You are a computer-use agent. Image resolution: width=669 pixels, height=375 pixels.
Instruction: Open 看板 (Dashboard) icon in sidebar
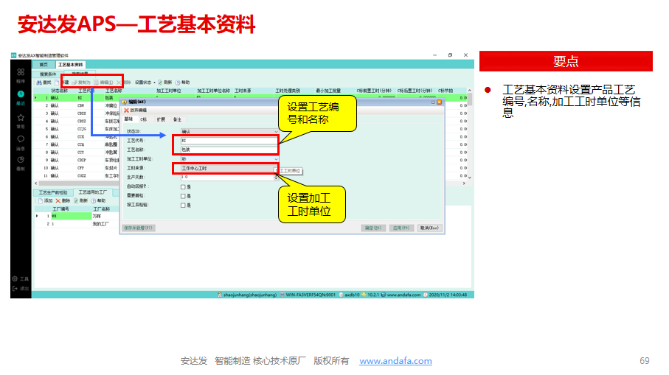click(x=21, y=161)
